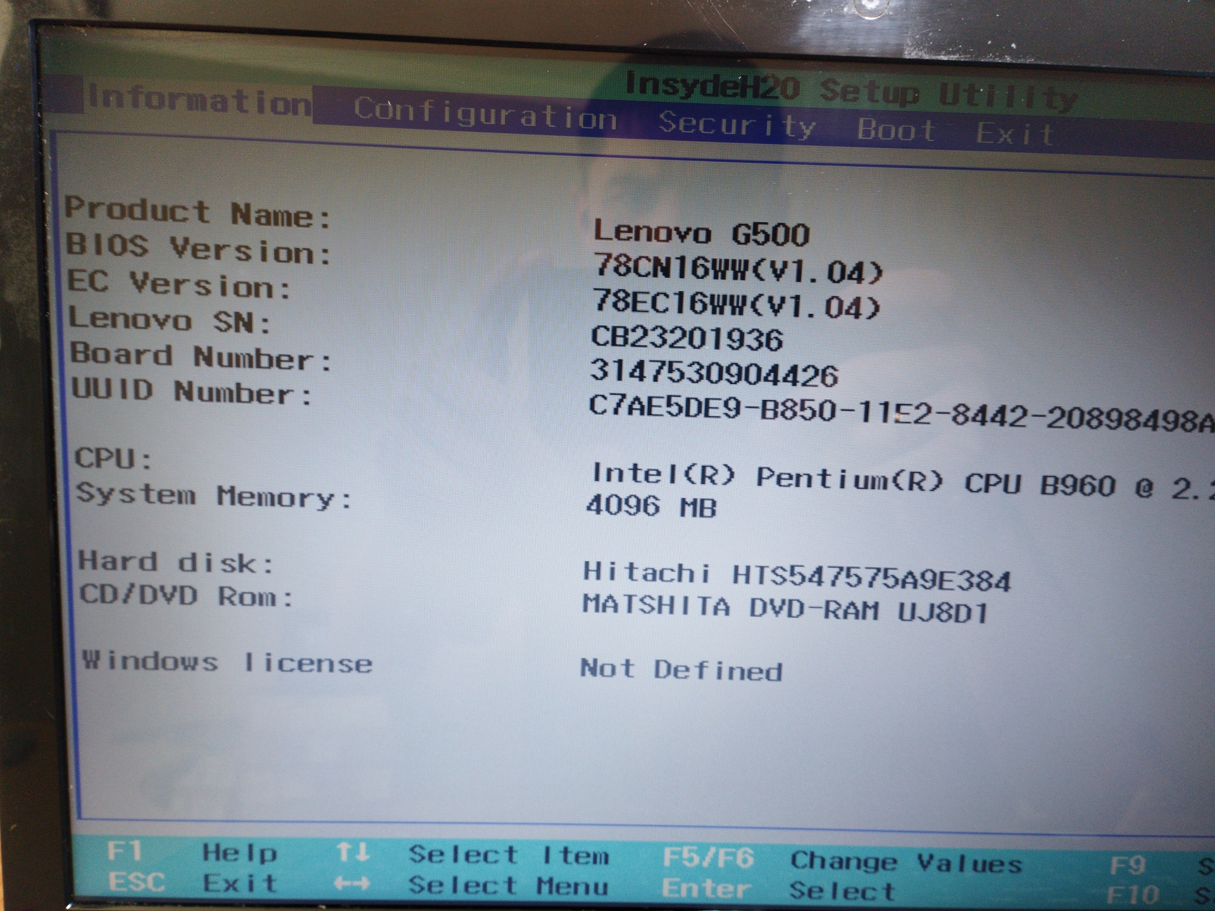Select the UUID value starting C7AE5DE9
1215x911 pixels.
(x=901, y=414)
